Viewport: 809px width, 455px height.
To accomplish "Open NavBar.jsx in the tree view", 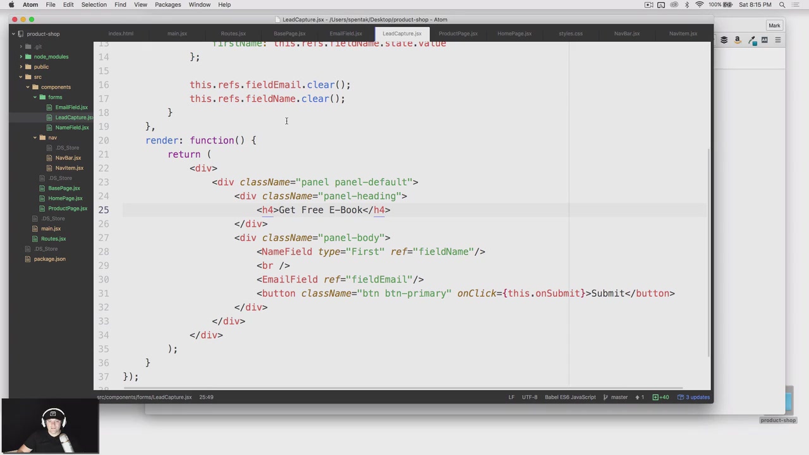I will [x=68, y=158].
